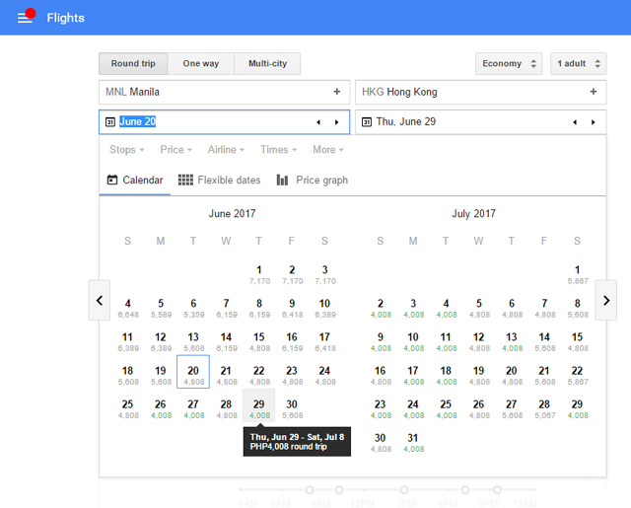Switch to the One way trip type
Screen dimensions: 631x508
(x=201, y=63)
